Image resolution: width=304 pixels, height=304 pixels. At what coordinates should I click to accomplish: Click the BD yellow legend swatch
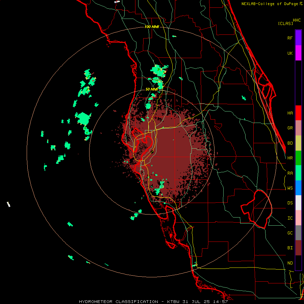298,143
